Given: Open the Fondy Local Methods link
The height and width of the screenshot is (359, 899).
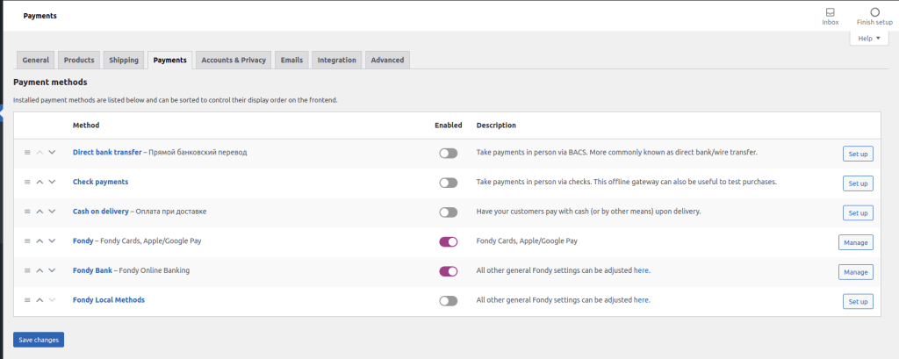Looking at the screenshot, I should (x=108, y=300).
